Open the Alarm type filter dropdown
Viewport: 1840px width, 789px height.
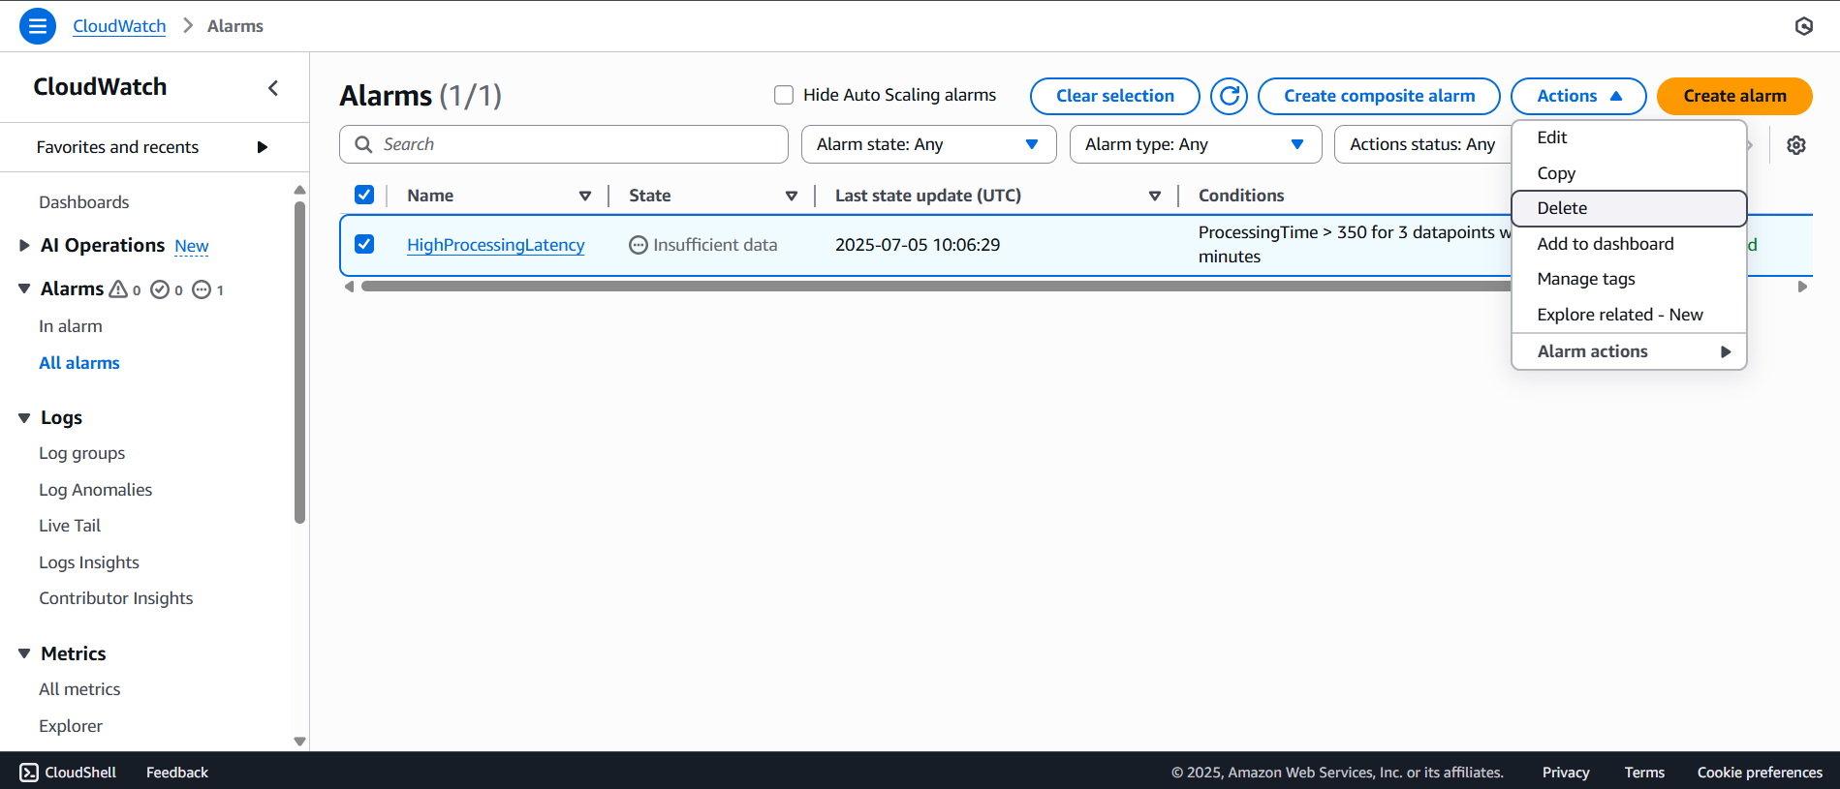[x=1194, y=144]
